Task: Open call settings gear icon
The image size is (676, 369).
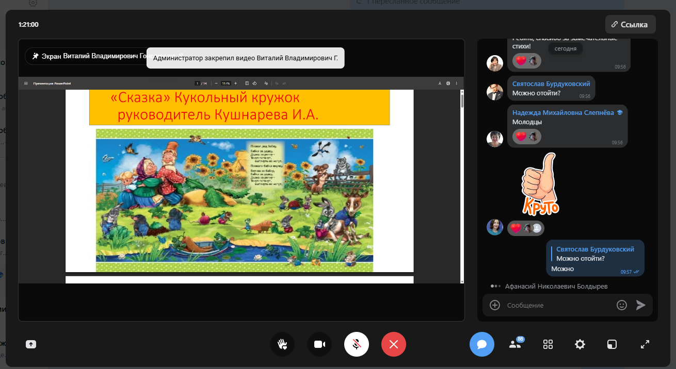Action: pyautogui.click(x=580, y=344)
